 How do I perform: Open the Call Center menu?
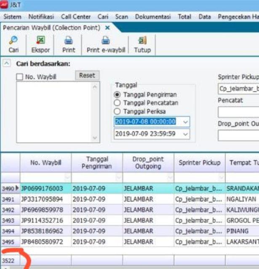75,17
